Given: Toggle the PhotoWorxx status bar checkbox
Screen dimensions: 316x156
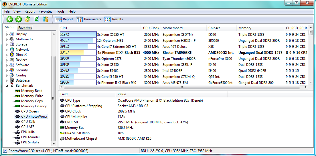Looking at the screenshot, I should pyautogui.click(x=5, y=151).
